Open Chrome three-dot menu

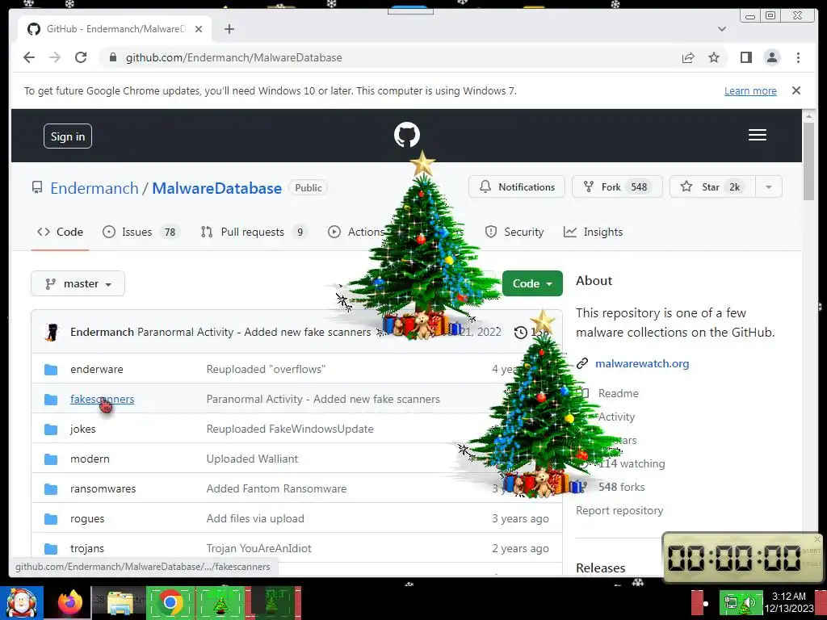pyautogui.click(x=798, y=57)
